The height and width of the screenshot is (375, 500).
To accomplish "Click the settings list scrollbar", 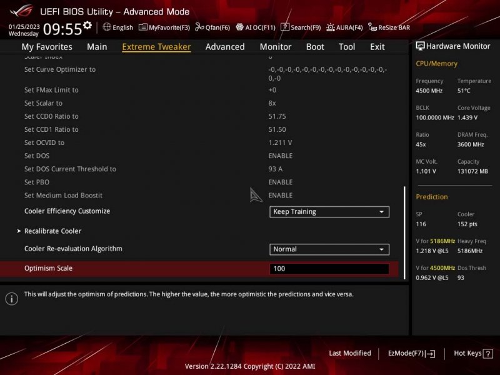I will 404,232.
